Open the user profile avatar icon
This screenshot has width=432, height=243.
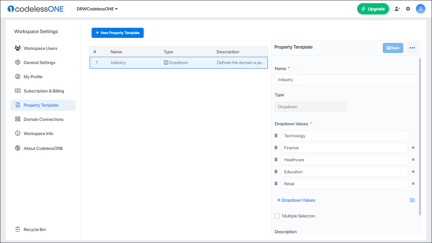click(x=421, y=9)
